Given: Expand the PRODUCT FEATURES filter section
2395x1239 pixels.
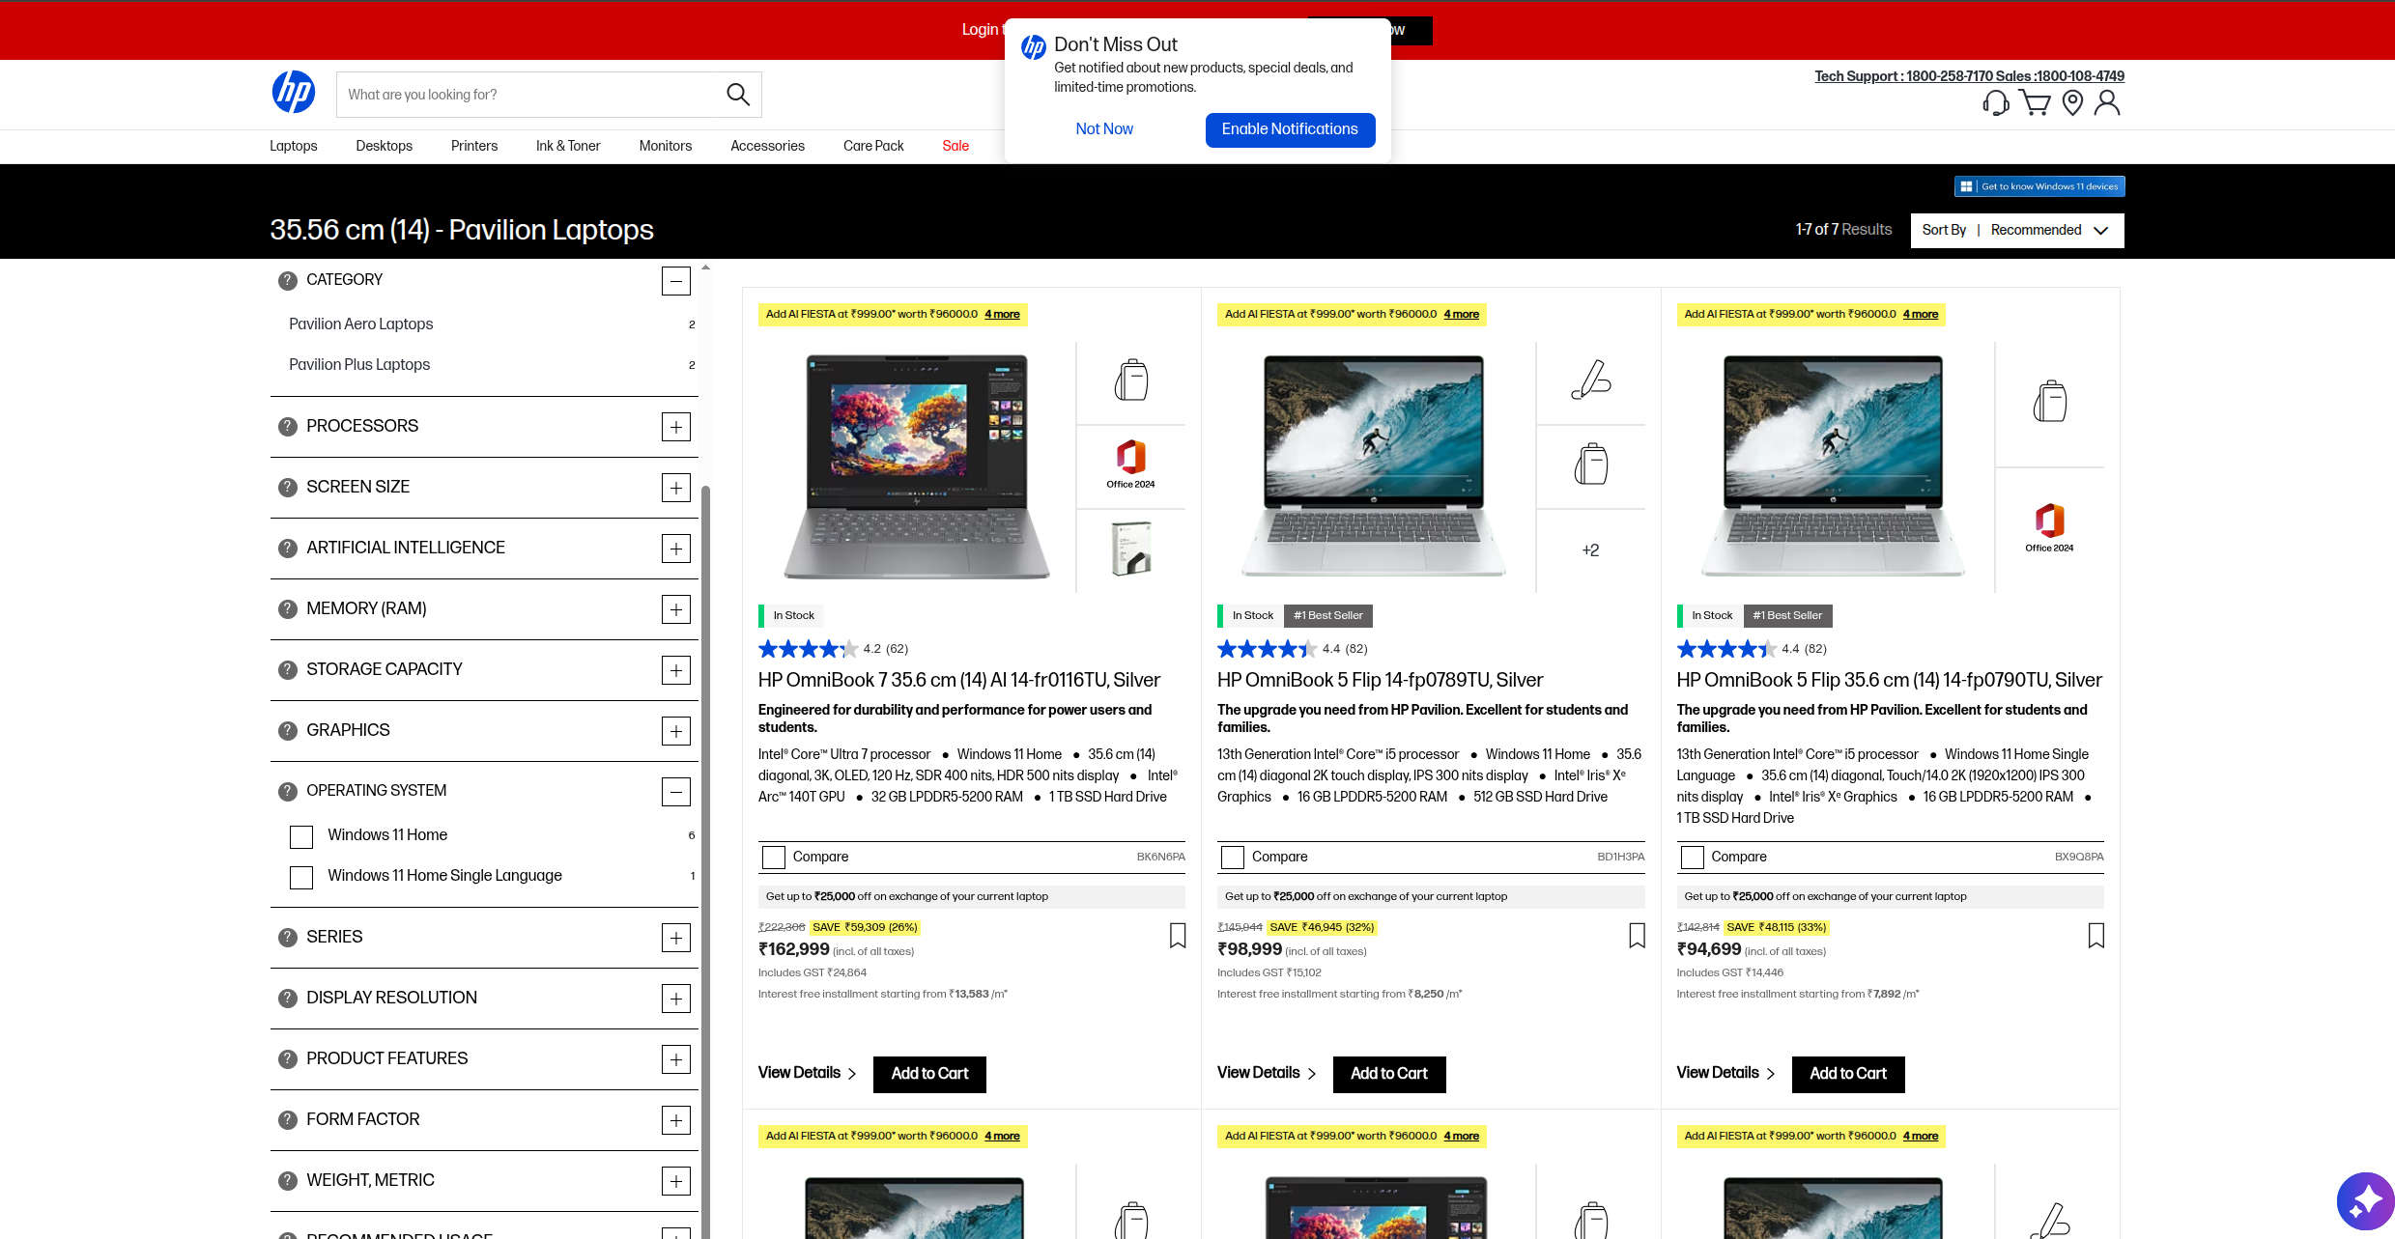Looking at the screenshot, I should 676,1059.
